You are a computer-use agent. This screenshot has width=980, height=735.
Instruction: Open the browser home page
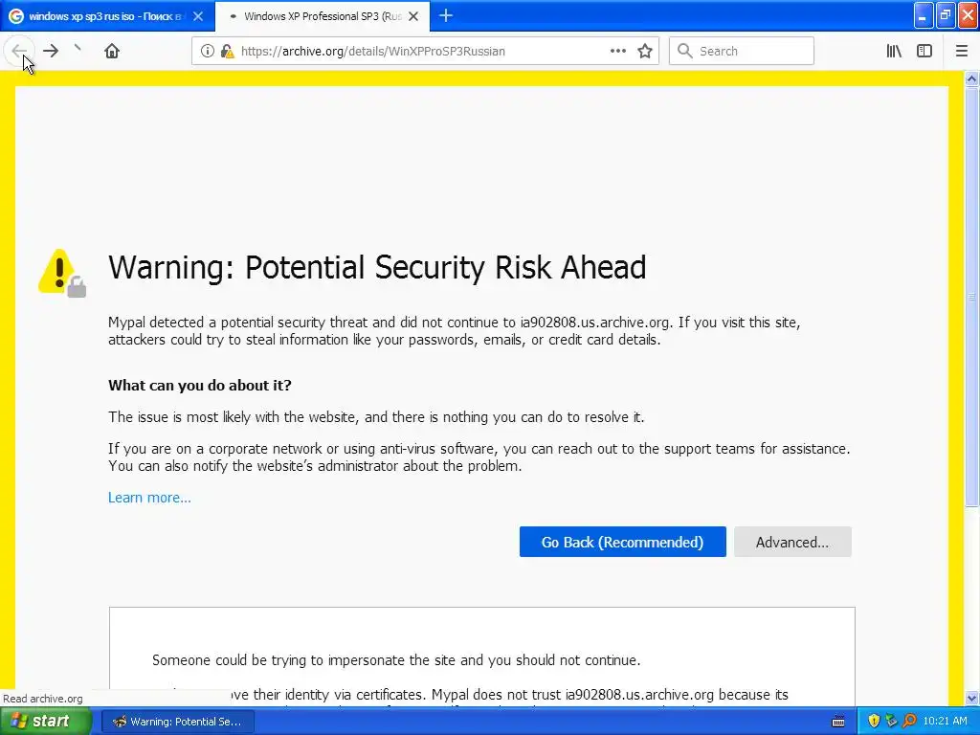(x=112, y=51)
